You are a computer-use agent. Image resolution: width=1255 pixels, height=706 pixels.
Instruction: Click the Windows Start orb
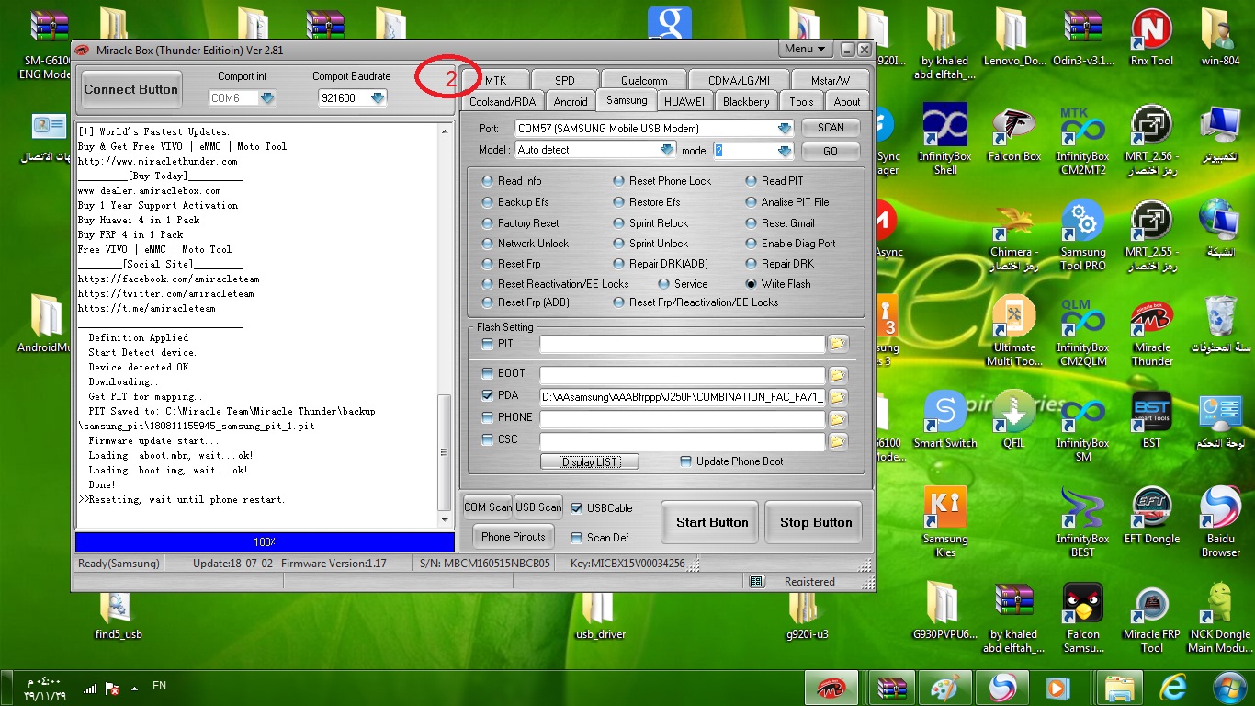coord(1227,687)
